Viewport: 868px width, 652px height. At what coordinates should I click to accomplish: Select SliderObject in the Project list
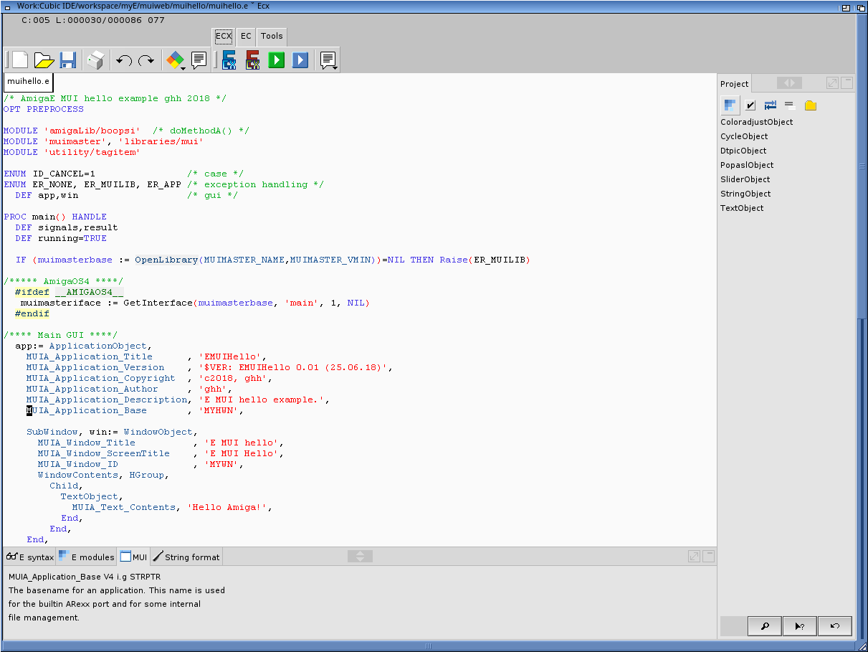point(745,179)
